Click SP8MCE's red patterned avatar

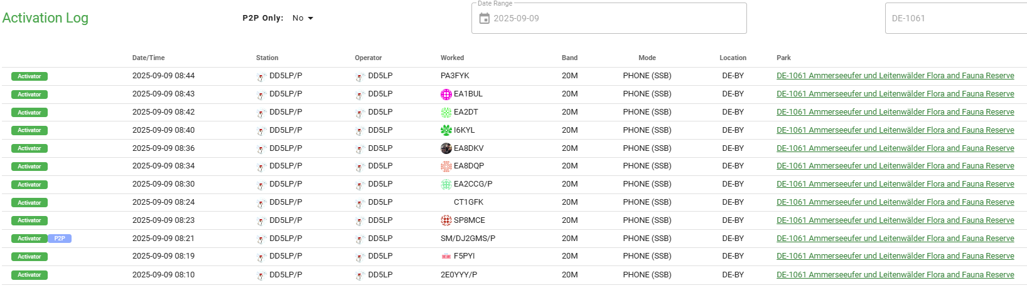pyautogui.click(x=446, y=220)
